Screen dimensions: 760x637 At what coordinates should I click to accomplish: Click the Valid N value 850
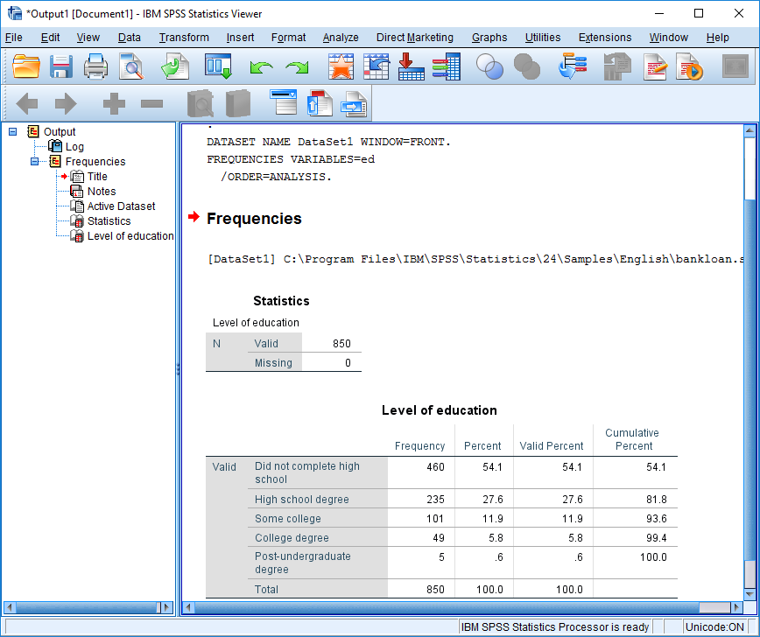[x=341, y=344]
